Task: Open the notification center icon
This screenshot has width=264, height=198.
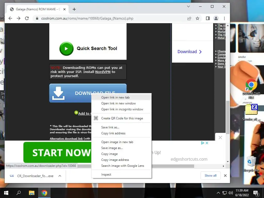Action: click(x=255, y=193)
